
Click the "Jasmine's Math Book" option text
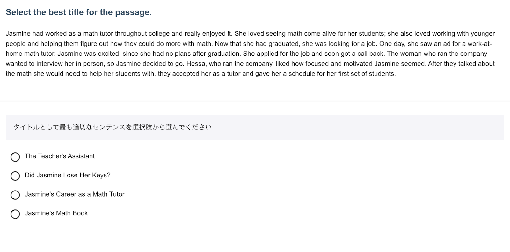(x=56, y=213)
